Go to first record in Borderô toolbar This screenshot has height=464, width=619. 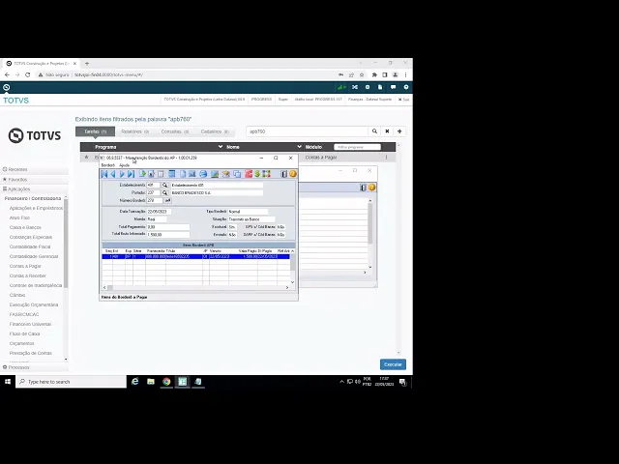pyautogui.click(x=104, y=174)
